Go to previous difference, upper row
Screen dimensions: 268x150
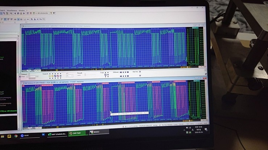(123, 72)
